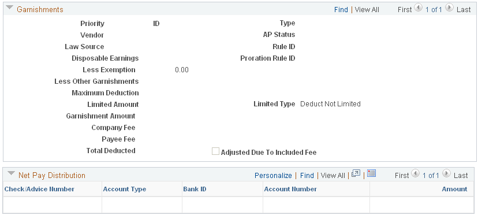The image size is (478, 215).
Task: Sort by Amount column header
Action: pos(454,189)
